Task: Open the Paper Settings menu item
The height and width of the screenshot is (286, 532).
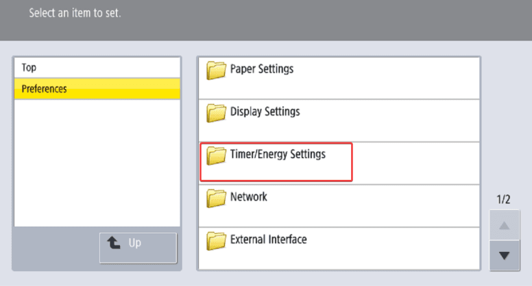Action: pos(262,69)
